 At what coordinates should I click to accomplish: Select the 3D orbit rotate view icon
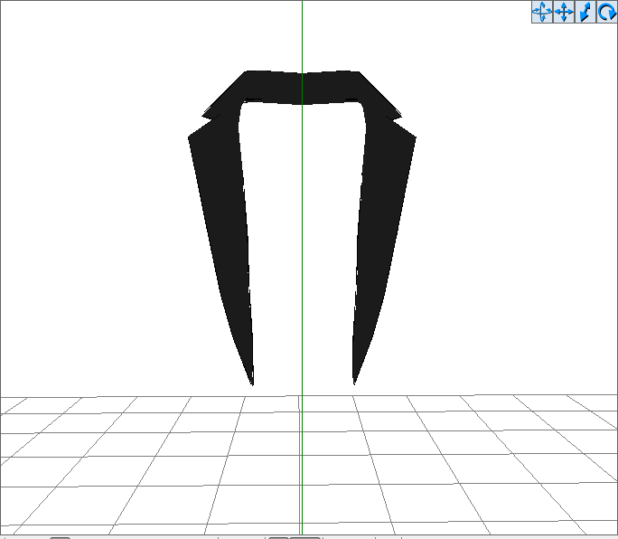click(542, 12)
